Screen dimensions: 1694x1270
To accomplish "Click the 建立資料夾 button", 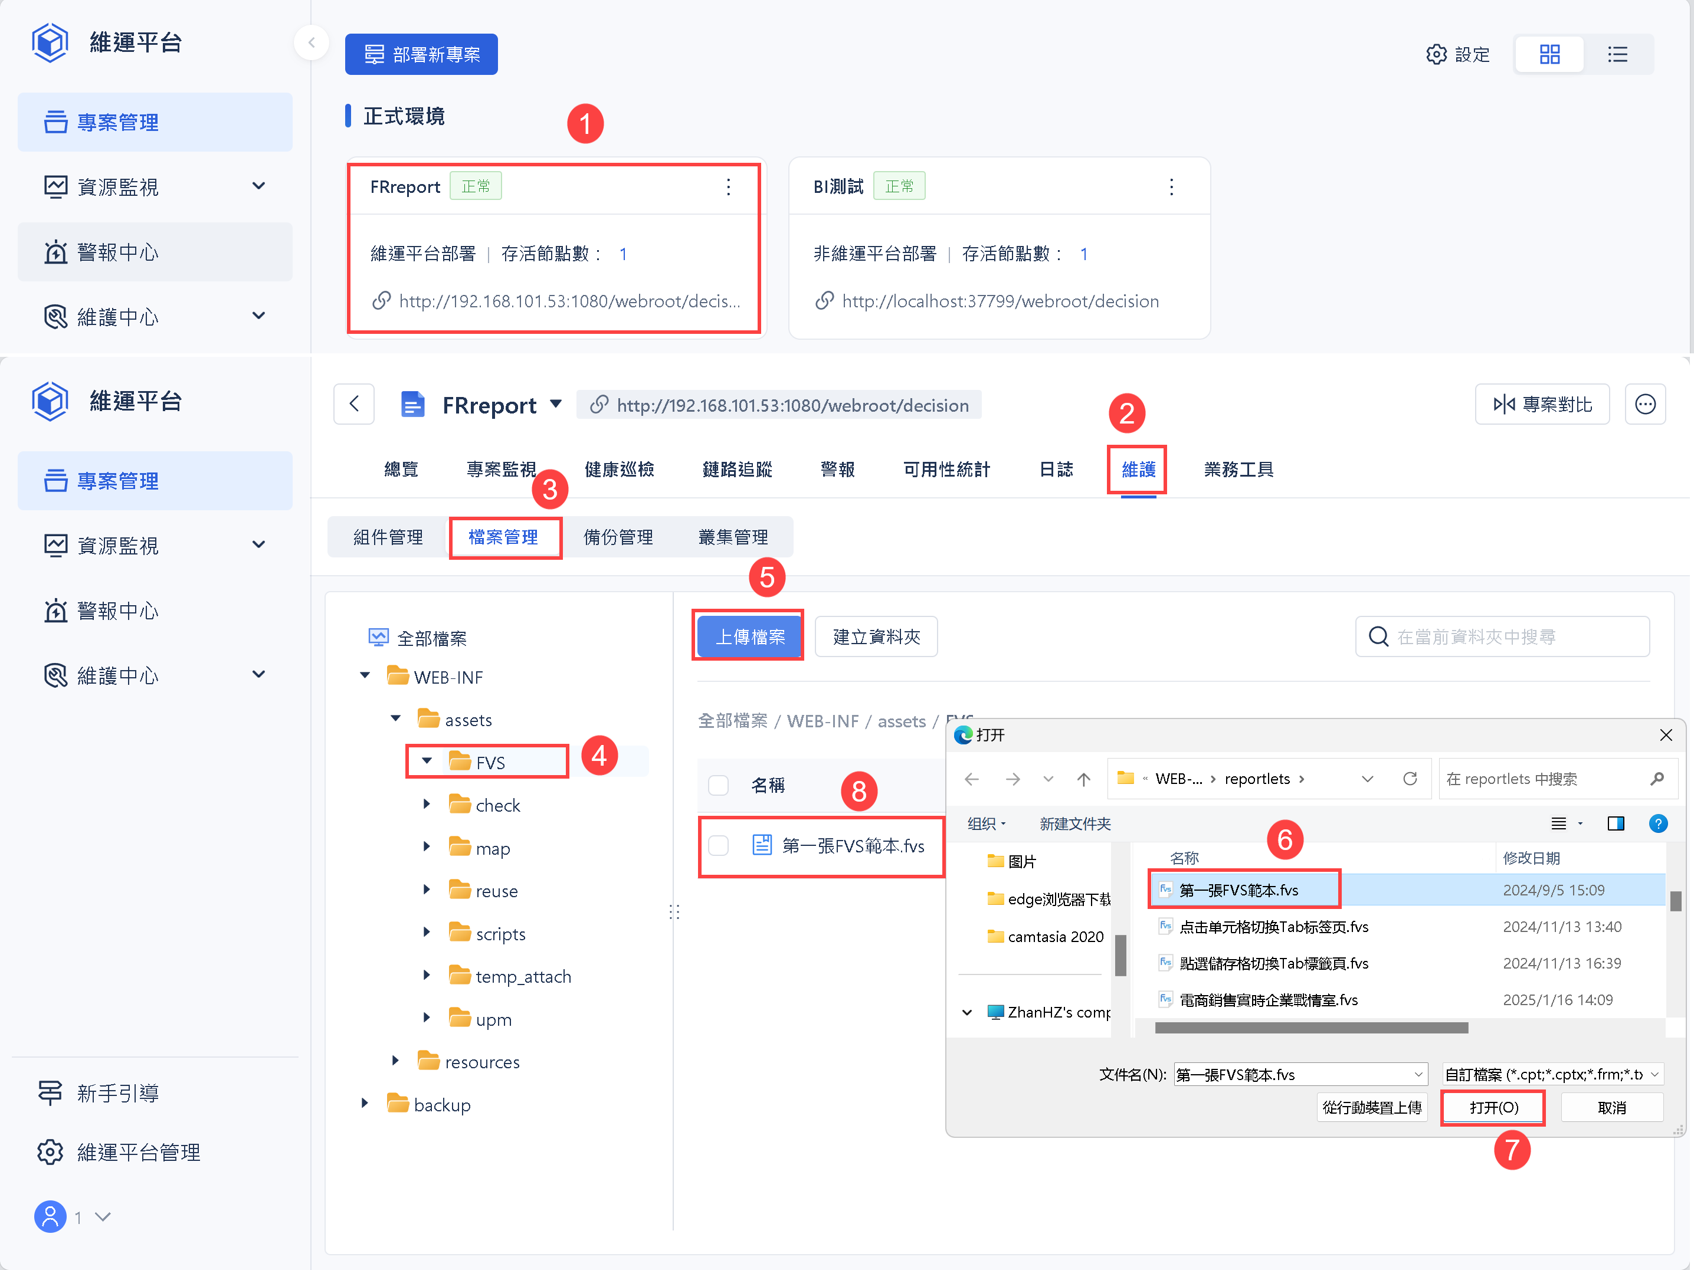I will click(876, 637).
